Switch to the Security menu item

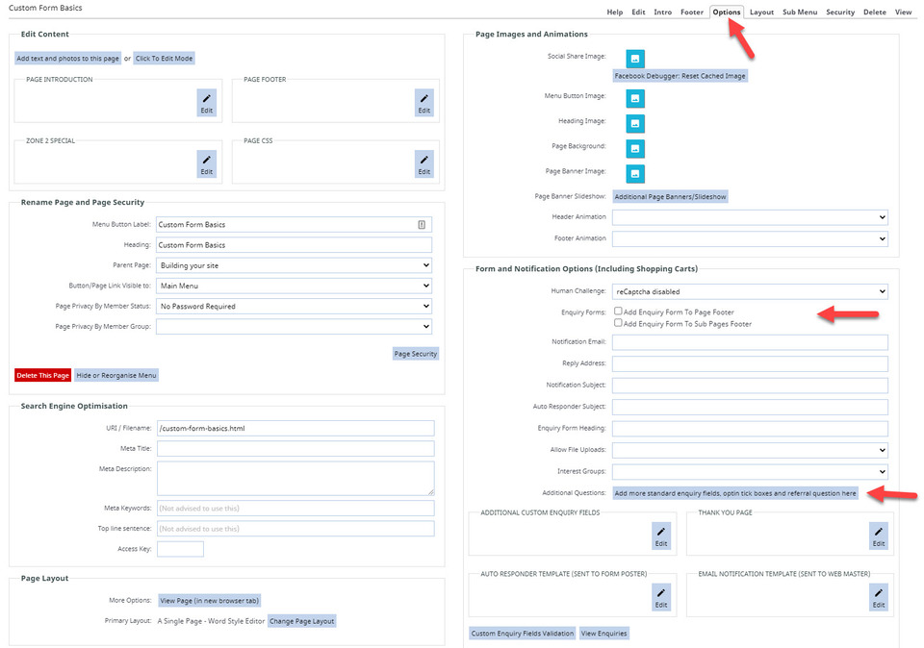click(x=840, y=12)
